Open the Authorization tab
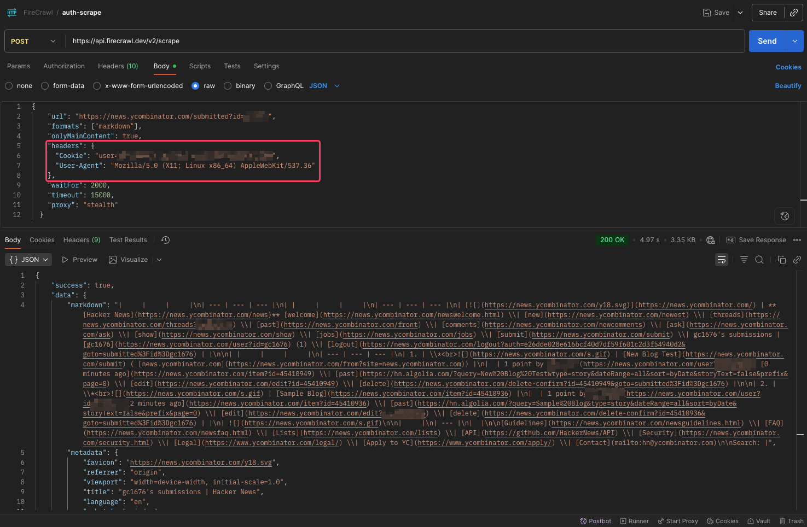807x527 pixels. pos(64,66)
